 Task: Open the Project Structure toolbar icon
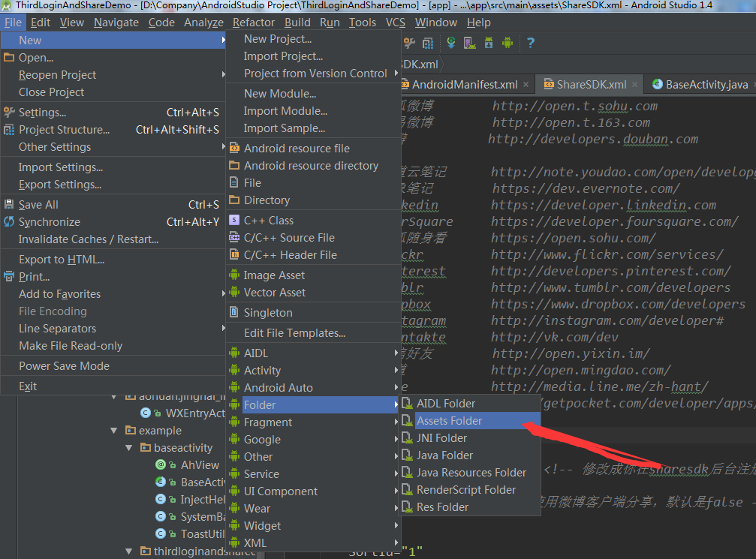[428, 43]
